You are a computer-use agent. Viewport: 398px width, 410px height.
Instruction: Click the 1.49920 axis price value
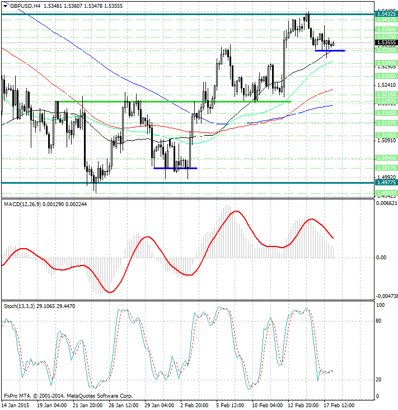pyautogui.click(x=386, y=178)
